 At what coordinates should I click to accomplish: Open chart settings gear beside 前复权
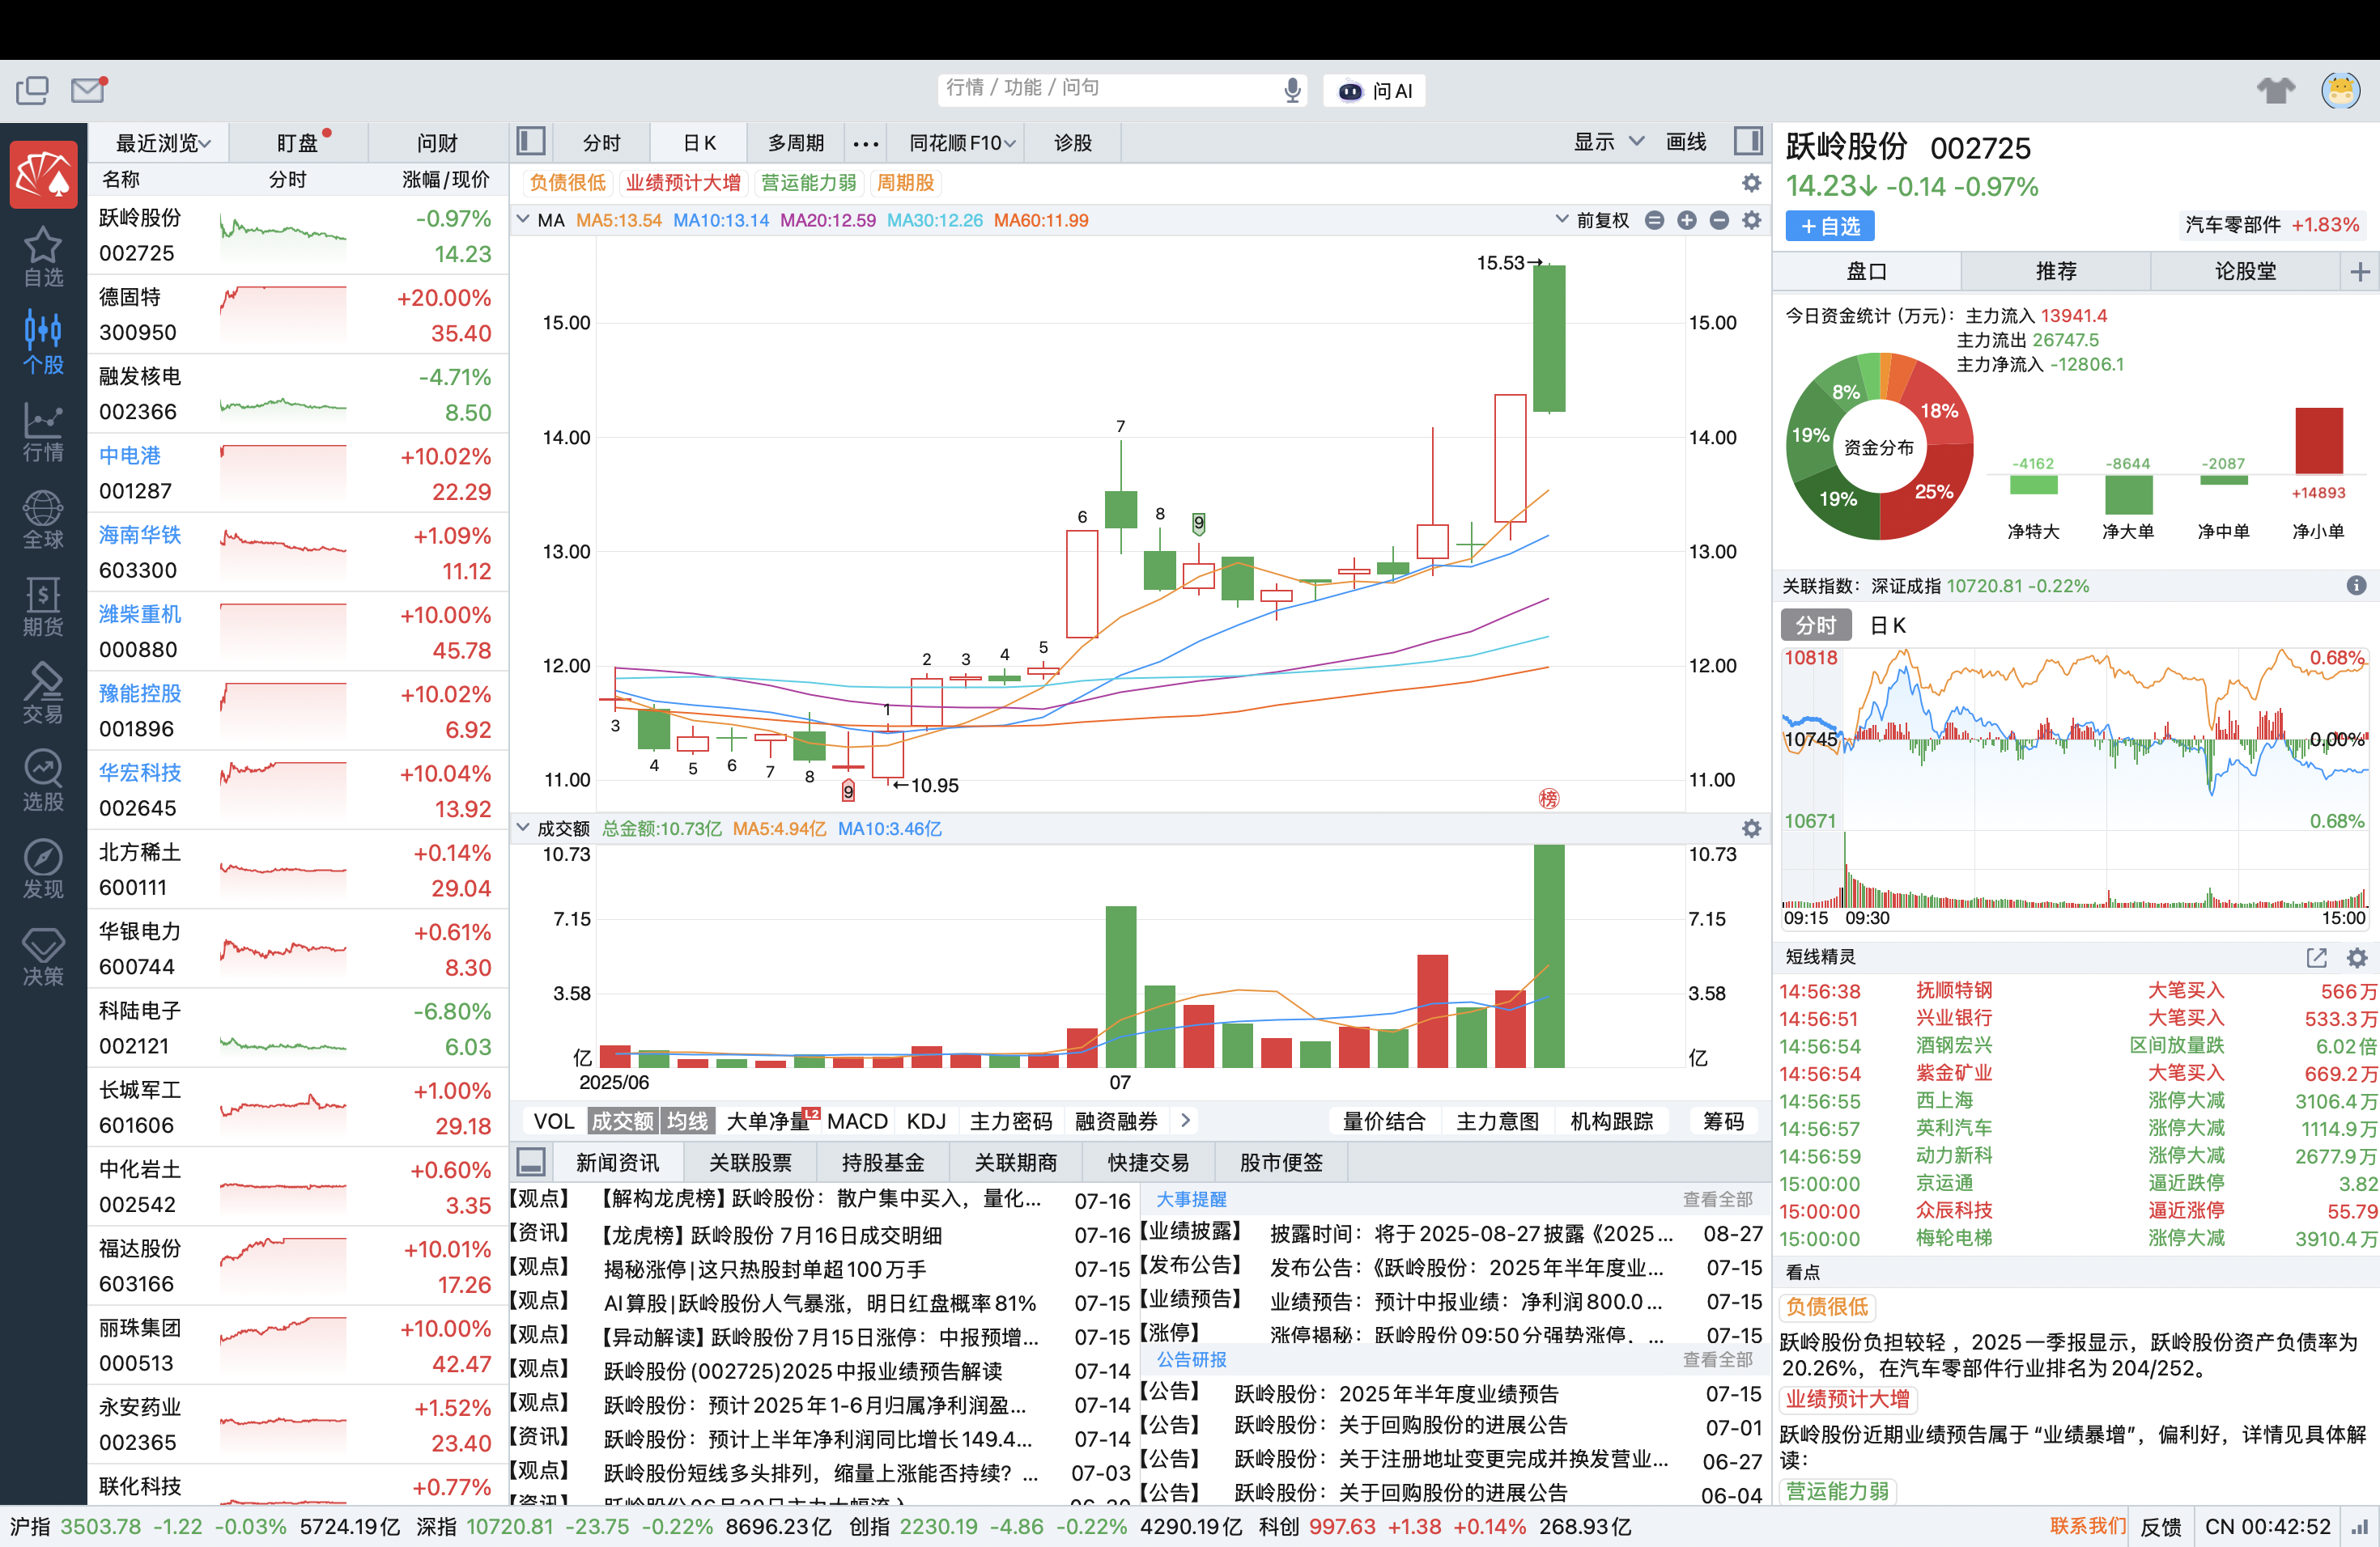(x=1751, y=220)
